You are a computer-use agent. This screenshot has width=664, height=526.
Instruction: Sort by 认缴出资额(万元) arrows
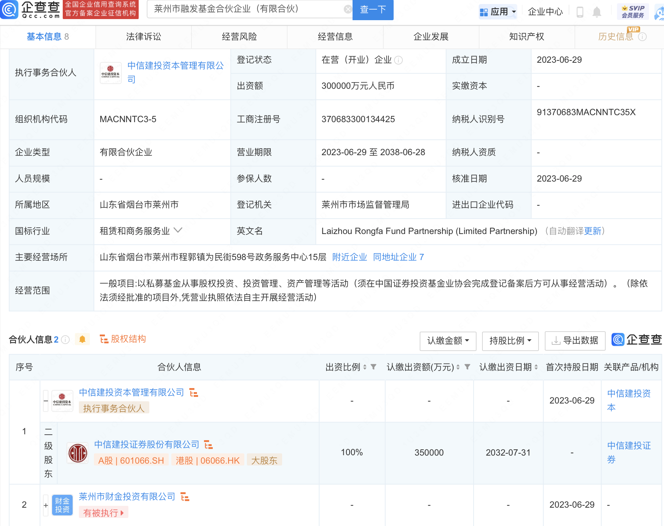pyautogui.click(x=458, y=367)
